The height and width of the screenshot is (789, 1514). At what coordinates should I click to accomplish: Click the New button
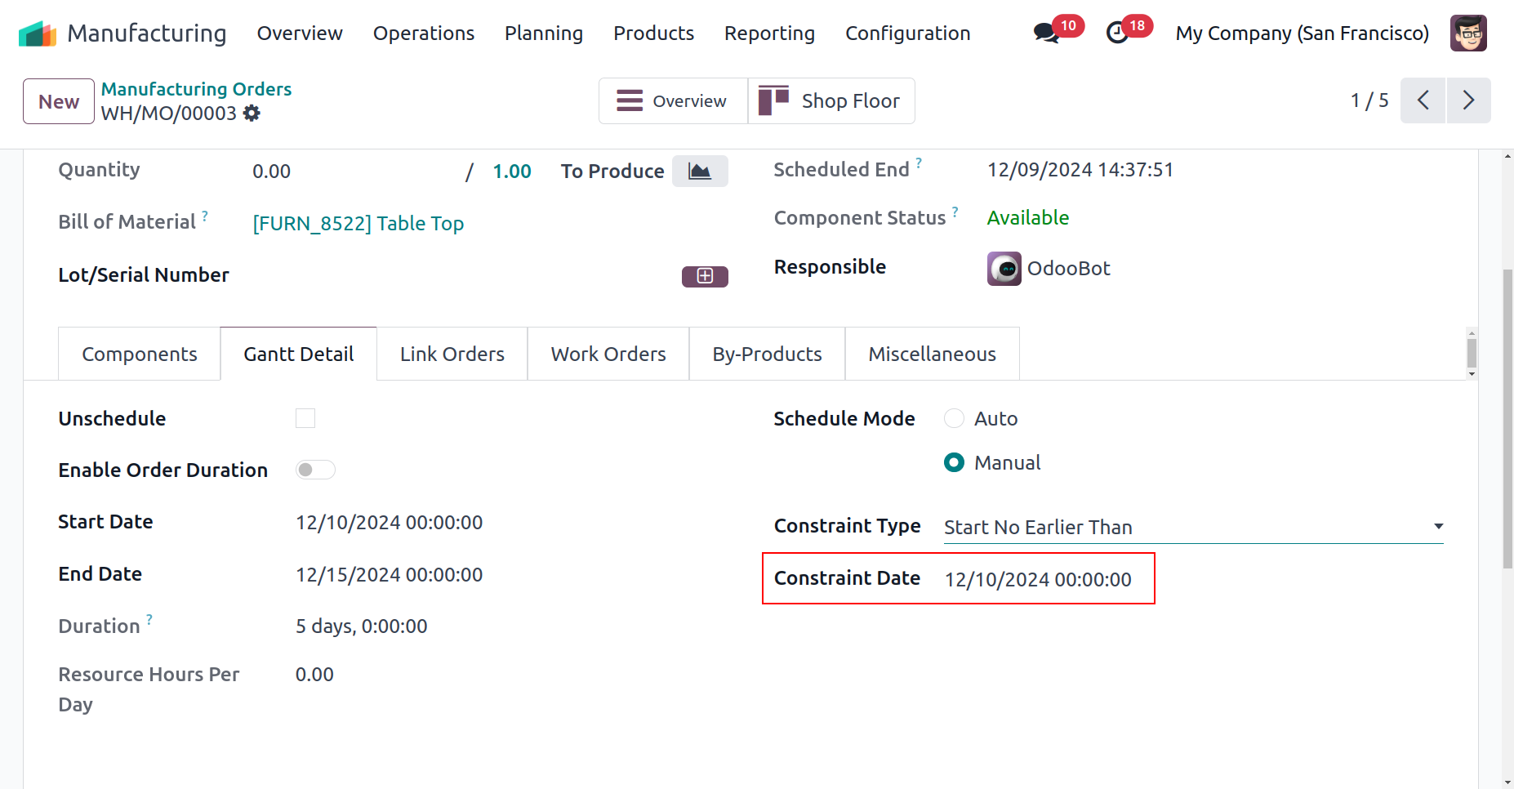tap(59, 101)
